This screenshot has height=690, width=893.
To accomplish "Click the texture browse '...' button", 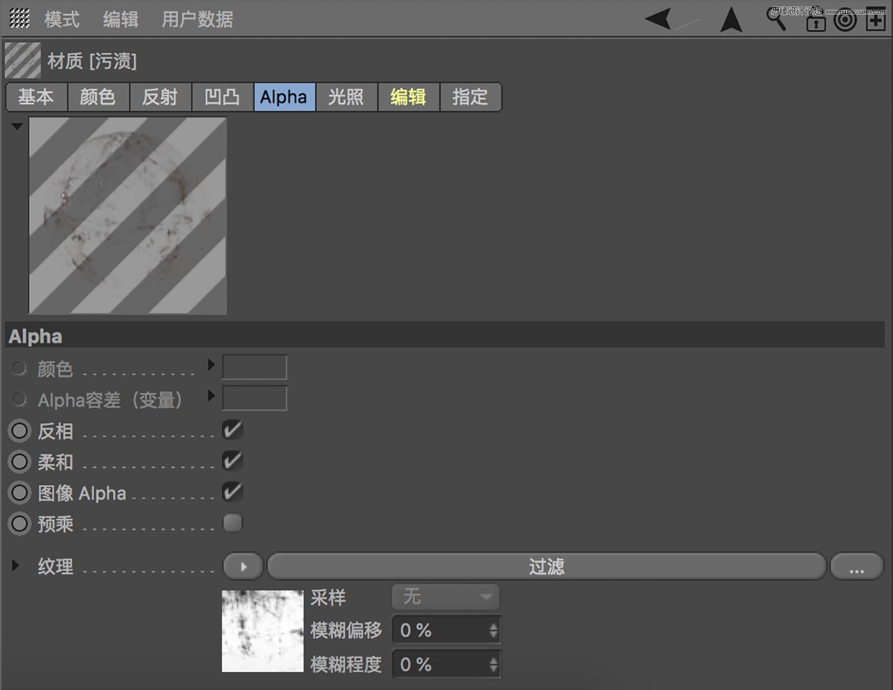I will pyautogui.click(x=856, y=567).
